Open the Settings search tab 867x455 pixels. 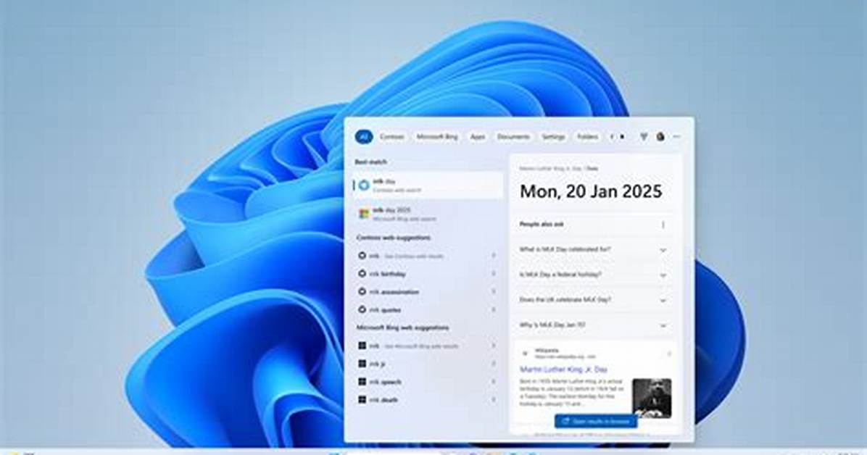(x=553, y=136)
